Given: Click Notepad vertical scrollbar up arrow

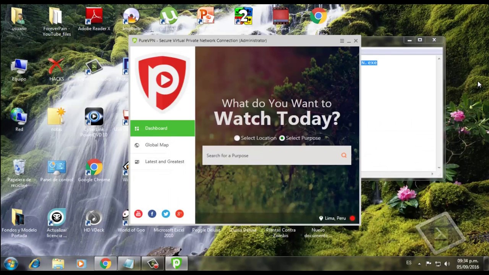Looking at the screenshot, I should pos(439,59).
